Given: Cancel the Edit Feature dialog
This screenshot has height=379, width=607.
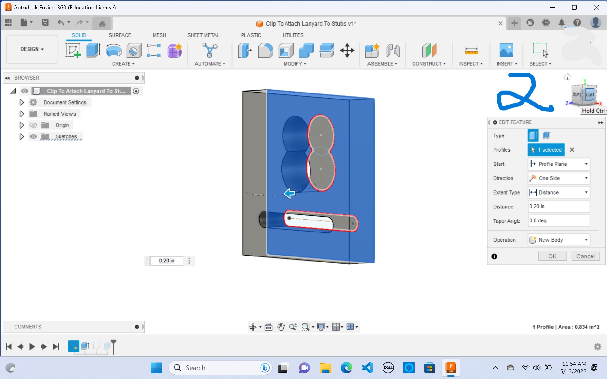Looking at the screenshot, I should tap(585, 256).
